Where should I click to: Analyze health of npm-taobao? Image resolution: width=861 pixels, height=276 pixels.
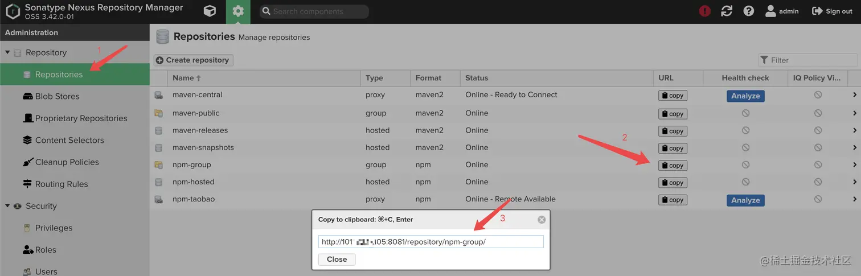tap(745, 200)
